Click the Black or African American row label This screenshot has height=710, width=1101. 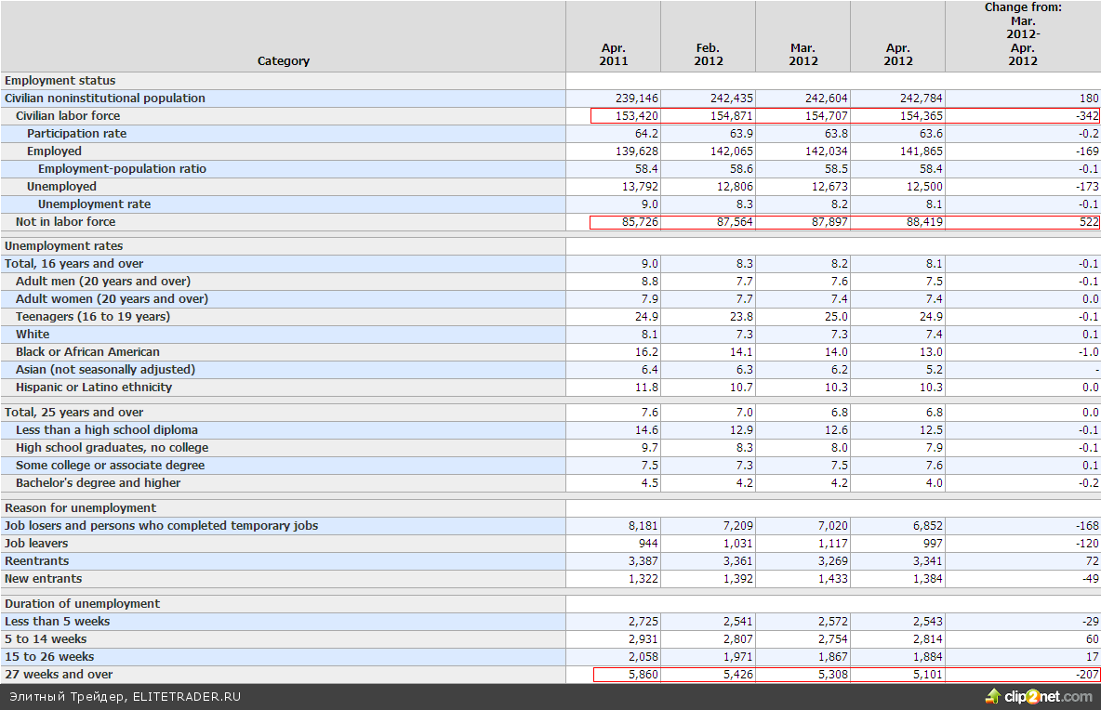[x=87, y=352]
